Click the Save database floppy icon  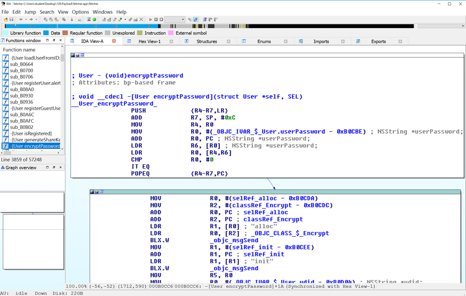click(x=11, y=20)
